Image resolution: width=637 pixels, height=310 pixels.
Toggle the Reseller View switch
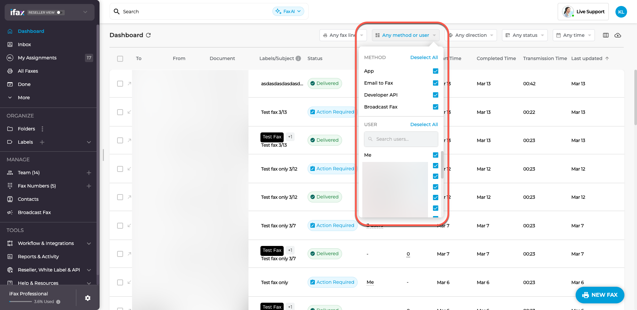(x=60, y=13)
